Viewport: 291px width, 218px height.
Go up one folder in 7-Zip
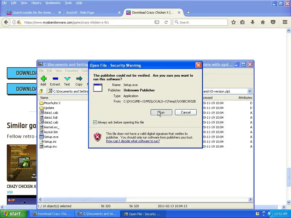tap(41, 91)
